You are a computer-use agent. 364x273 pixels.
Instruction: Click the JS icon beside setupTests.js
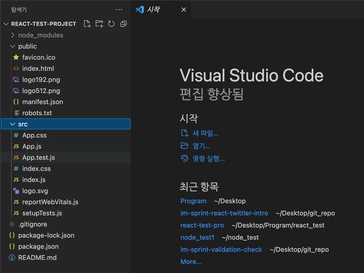[x=16, y=213]
